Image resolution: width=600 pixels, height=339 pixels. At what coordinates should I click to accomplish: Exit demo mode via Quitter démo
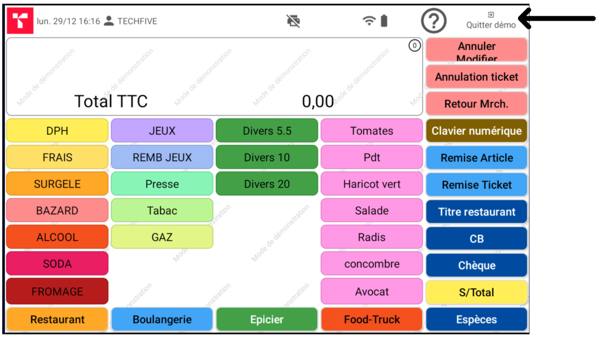pyautogui.click(x=491, y=21)
